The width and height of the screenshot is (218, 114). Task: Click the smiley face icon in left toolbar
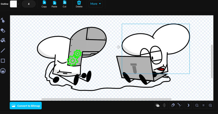(3, 71)
